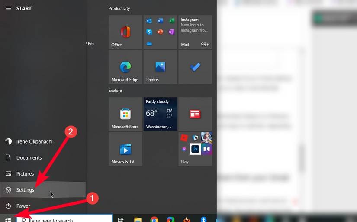Open Documents from the Start sidebar
This screenshot has width=357, height=222.
coord(43,158)
